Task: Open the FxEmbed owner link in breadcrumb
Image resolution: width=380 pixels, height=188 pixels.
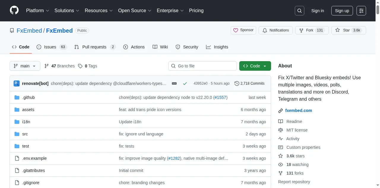Action: point(29,31)
